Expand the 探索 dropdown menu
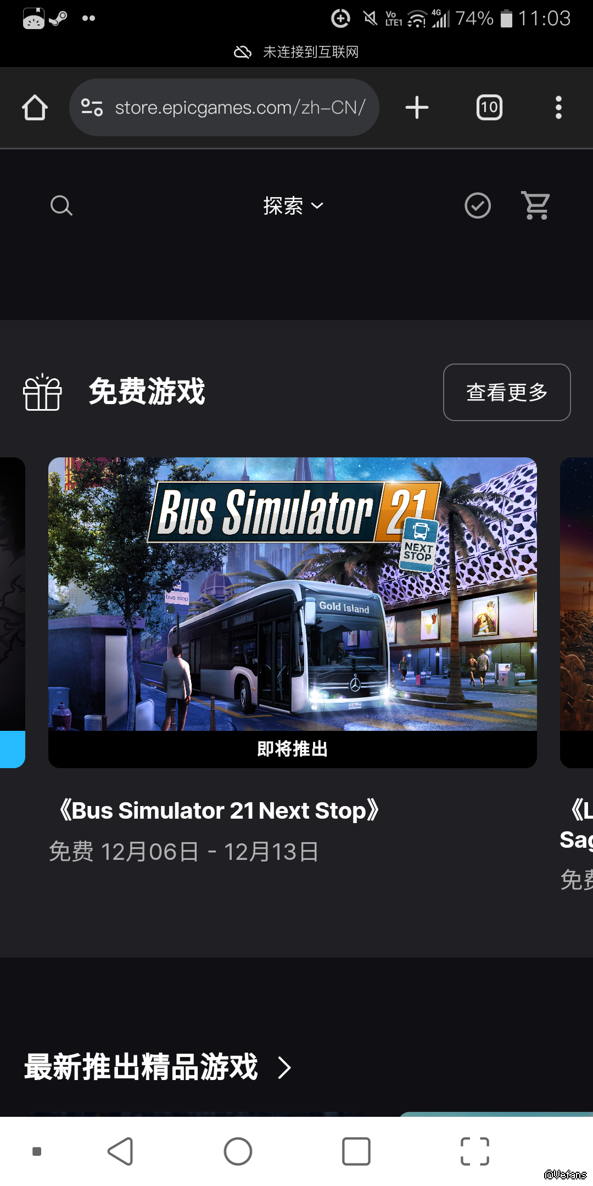This screenshot has height=1186, width=593. [293, 206]
